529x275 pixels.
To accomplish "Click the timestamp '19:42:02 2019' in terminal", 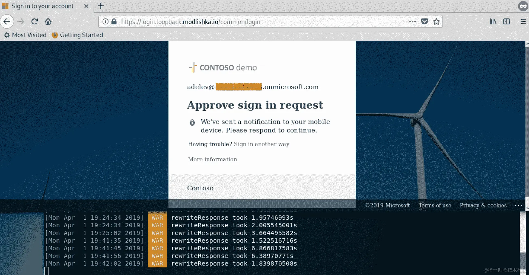I will [115, 263].
